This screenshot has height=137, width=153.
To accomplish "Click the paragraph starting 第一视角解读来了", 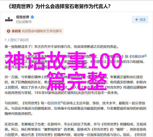I will click(x=61, y=47).
